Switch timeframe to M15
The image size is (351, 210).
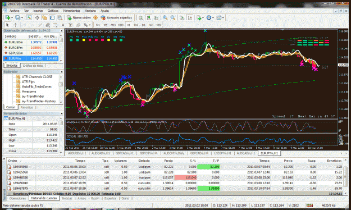click(x=113, y=25)
